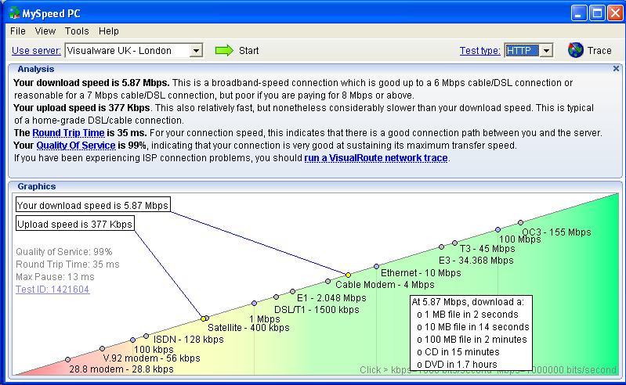This screenshot has width=626, height=385.
Task: Click the ISDN 128 kbps marker dot
Action: tap(147, 336)
